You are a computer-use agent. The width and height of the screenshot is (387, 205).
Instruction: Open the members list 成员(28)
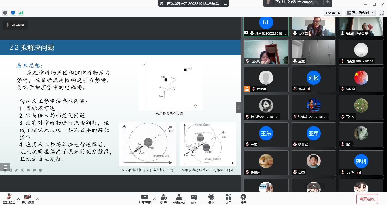pyautogui.click(x=178, y=199)
